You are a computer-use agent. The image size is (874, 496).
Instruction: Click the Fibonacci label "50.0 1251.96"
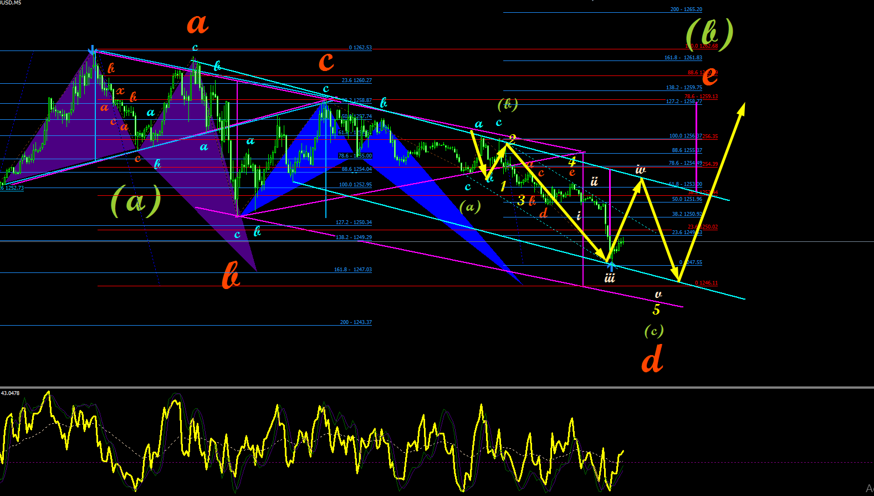[x=687, y=199]
